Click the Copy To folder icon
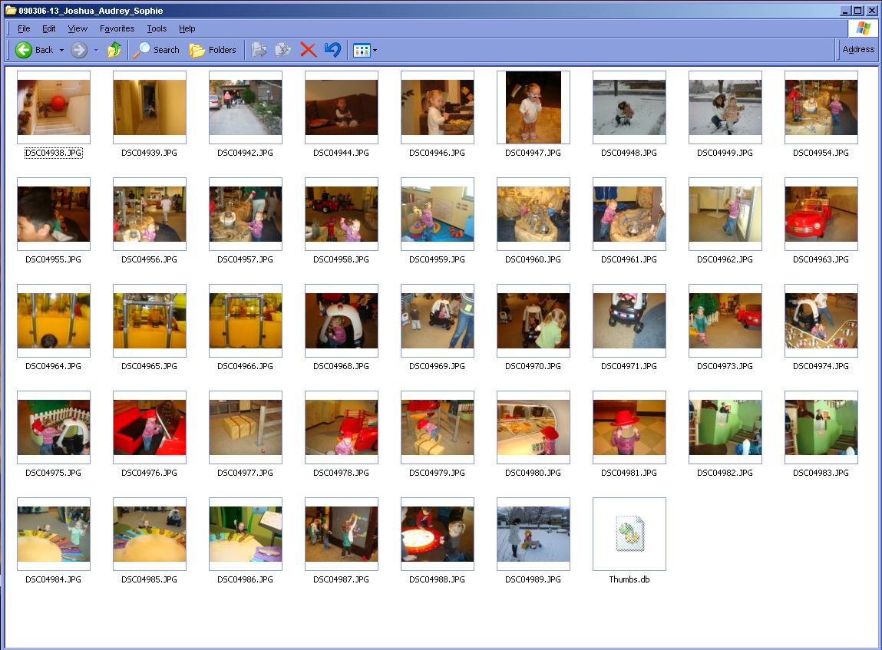 (x=283, y=50)
